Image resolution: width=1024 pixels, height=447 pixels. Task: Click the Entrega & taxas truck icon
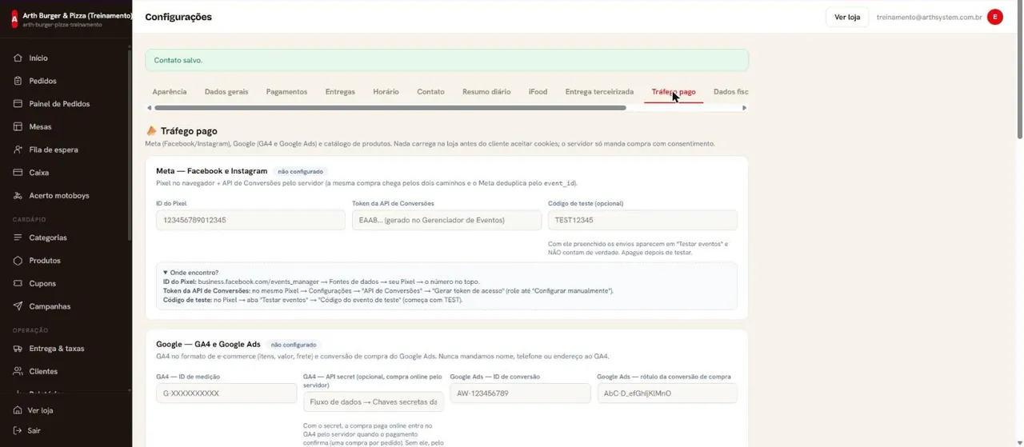pos(18,349)
